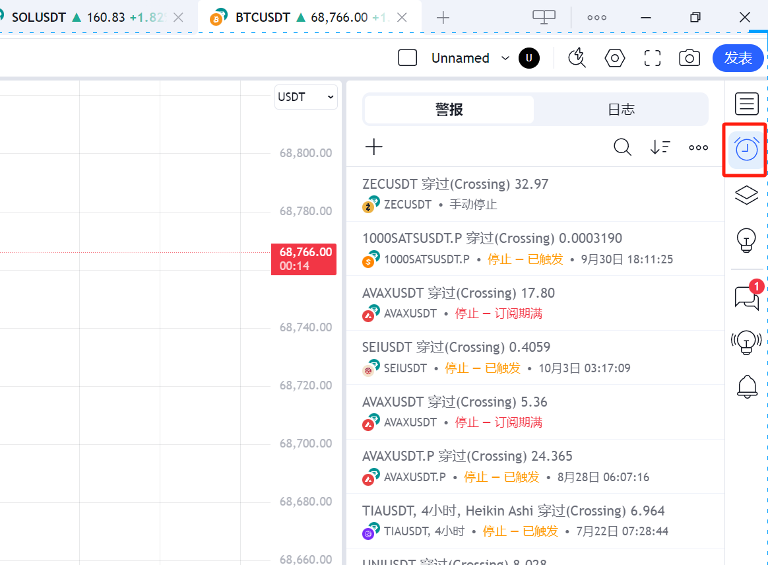Select the AVAXUSDT 穿过(Crossing) 17.80 alert
768x565 pixels.
(x=535, y=303)
